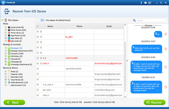Open the Facebook share icon
This screenshot has width=169, height=109.
[x=141, y=3]
